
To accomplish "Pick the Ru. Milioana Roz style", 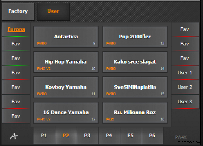I will coord(135,112).
